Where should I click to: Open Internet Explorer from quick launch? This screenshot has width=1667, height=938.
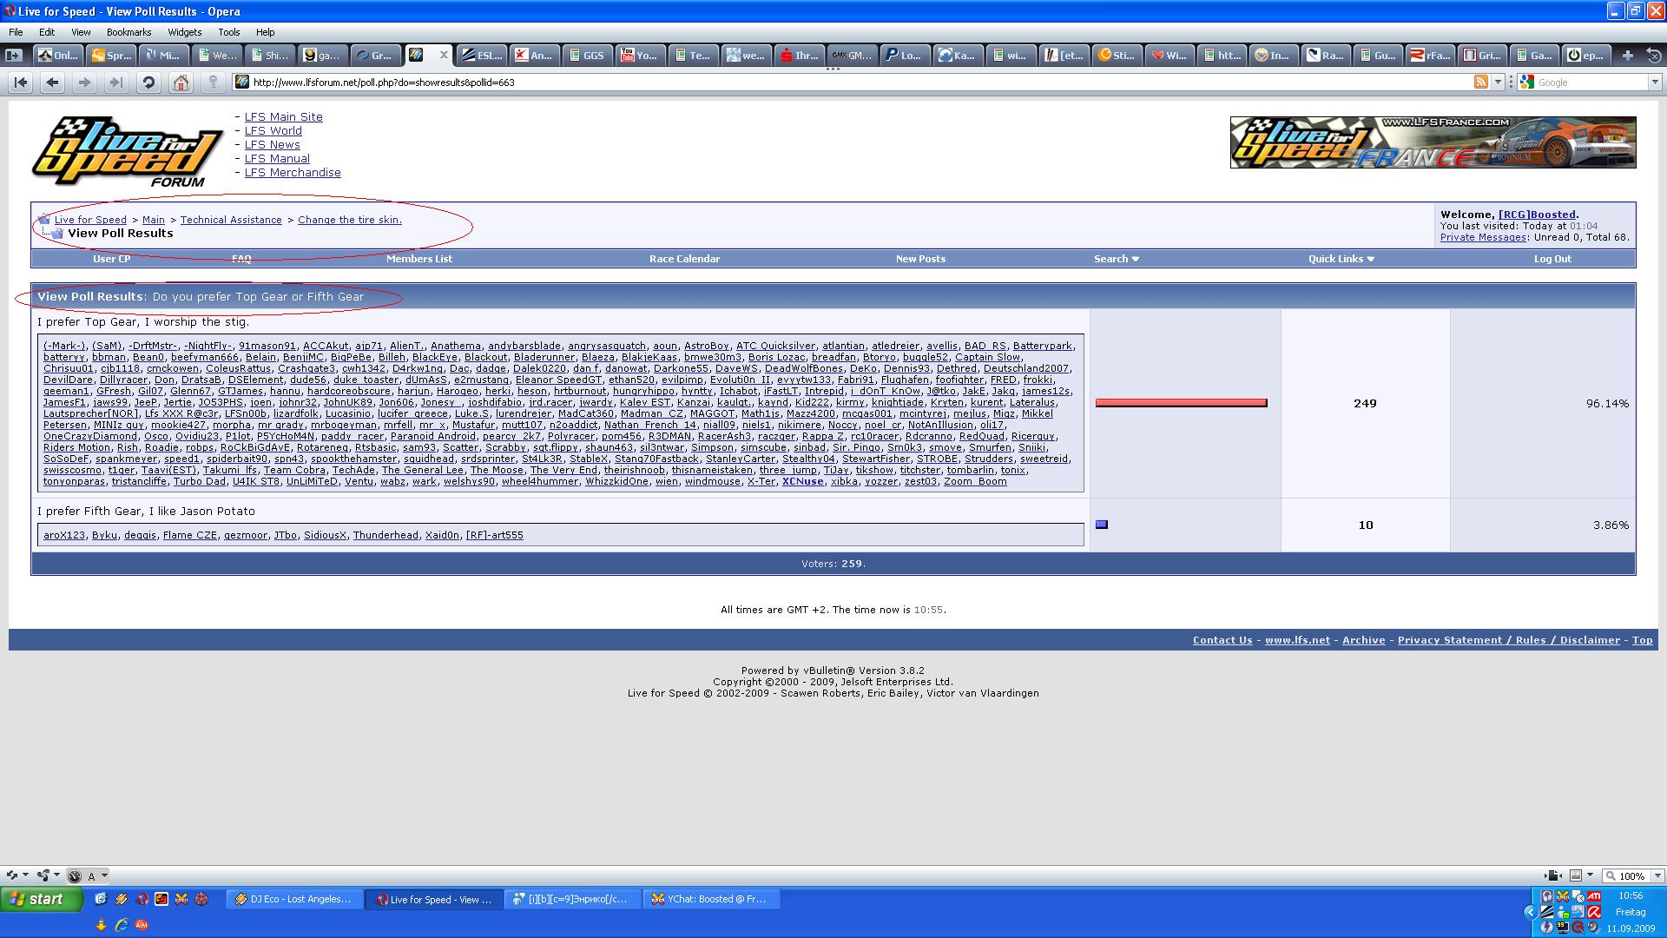122,926
